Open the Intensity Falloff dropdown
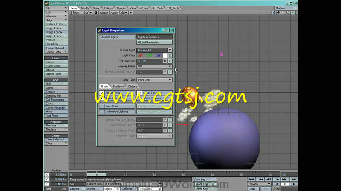 pos(154,67)
